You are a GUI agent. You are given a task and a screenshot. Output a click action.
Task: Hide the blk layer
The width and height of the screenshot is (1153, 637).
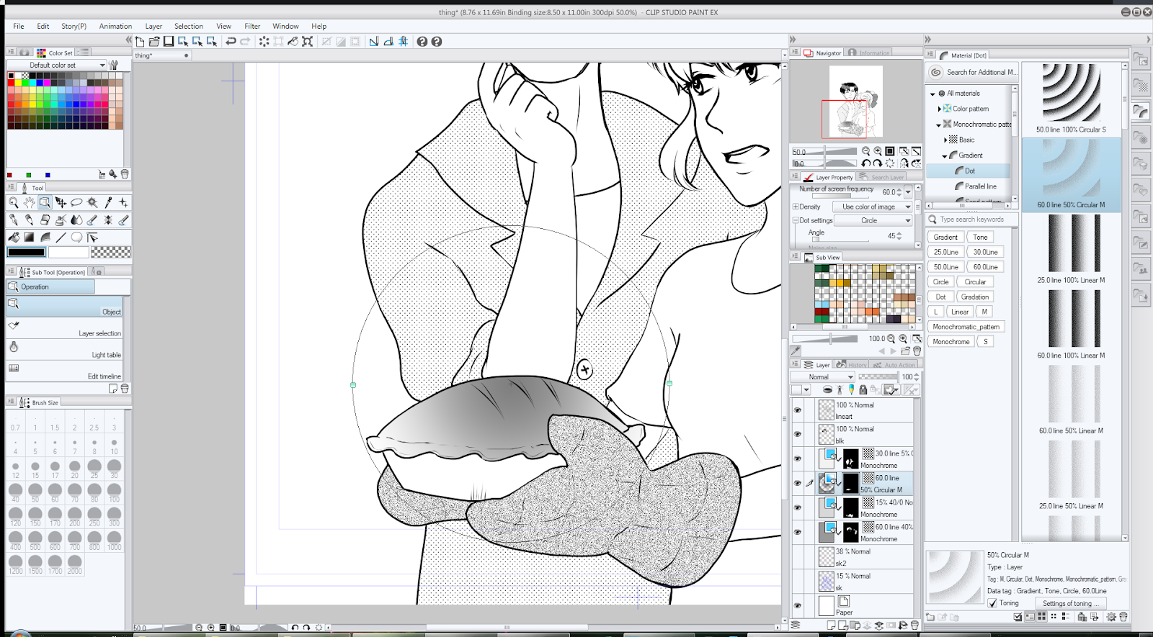pos(797,435)
